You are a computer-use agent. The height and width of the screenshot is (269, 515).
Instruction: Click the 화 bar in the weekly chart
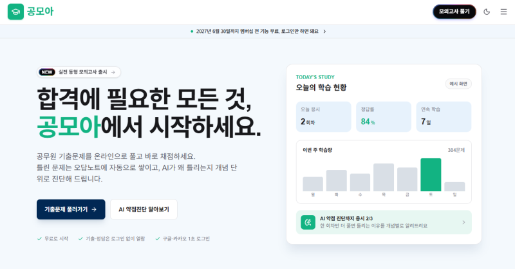pos(336,181)
